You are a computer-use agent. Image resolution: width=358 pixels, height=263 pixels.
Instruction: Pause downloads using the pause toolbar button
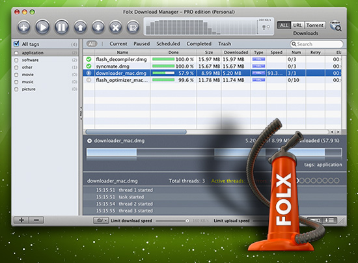(x=61, y=27)
